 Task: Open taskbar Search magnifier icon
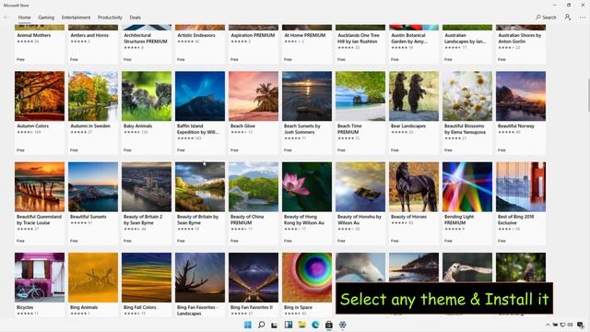coord(261,325)
